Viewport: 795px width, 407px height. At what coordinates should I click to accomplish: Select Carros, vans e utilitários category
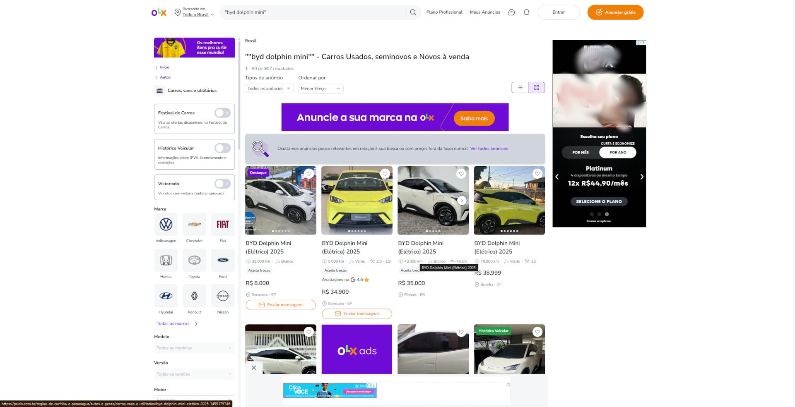[192, 91]
